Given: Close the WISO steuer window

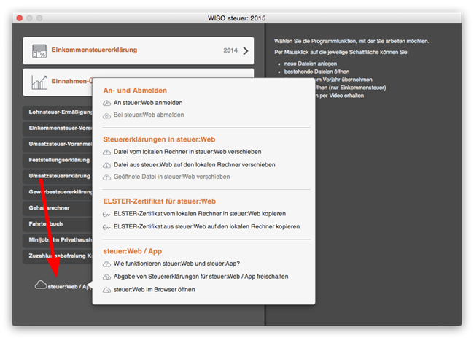Looking at the screenshot, I should click(20, 18).
